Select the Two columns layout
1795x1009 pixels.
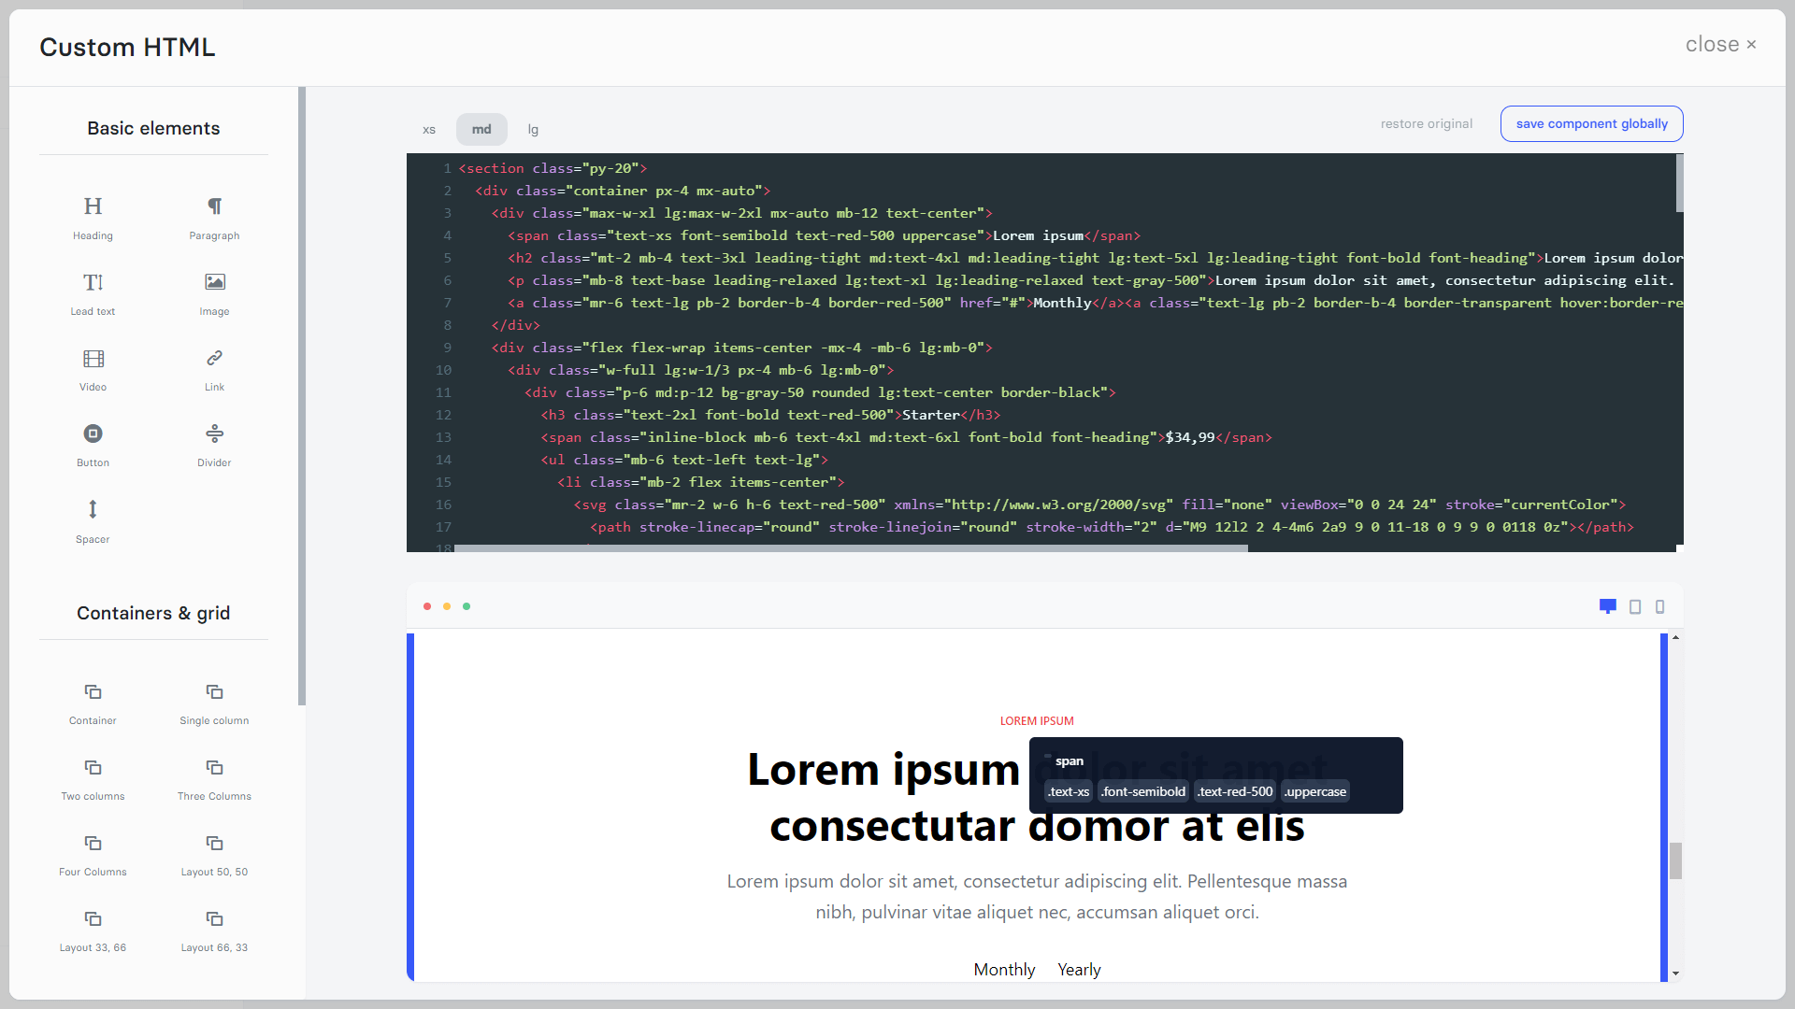(93, 777)
